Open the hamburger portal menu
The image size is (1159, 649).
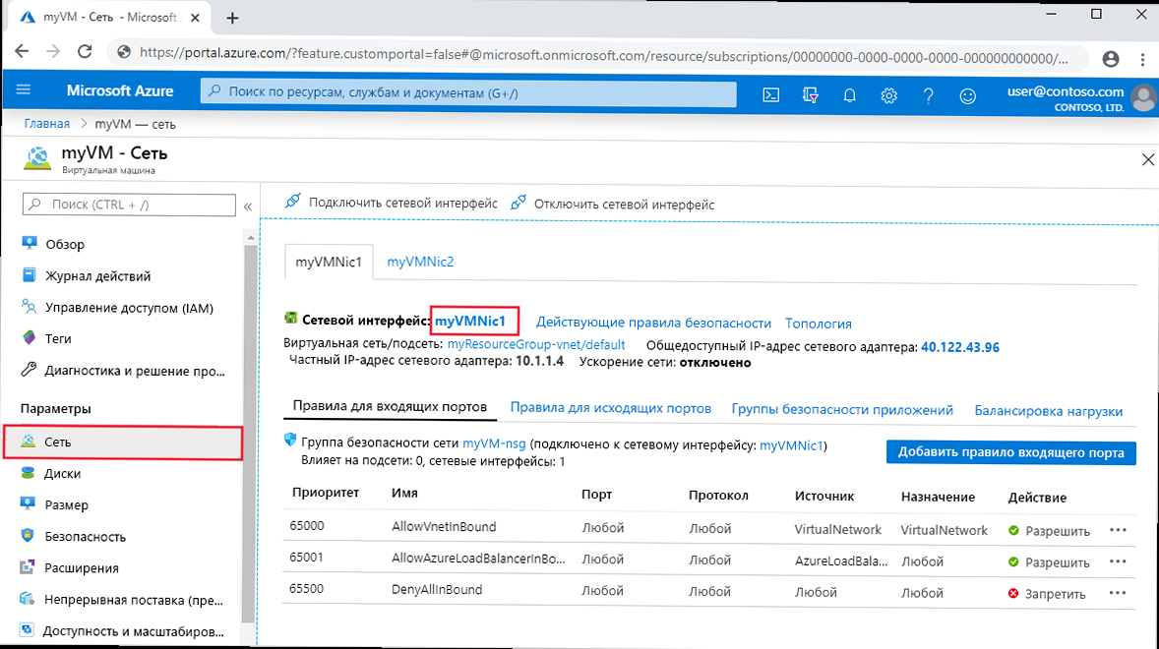click(25, 90)
